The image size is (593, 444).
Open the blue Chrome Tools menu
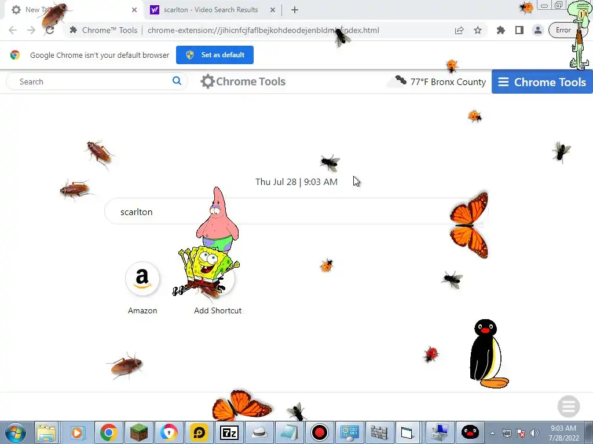(542, 82)
